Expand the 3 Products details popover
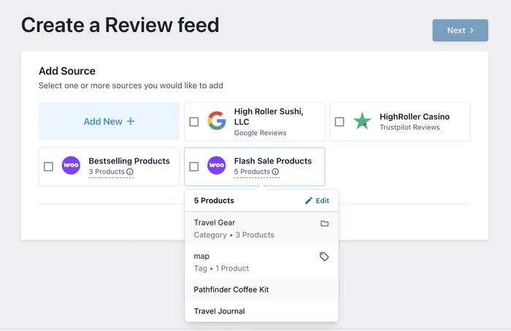Screen dimensions: 511x331 [x=107, y=172]
